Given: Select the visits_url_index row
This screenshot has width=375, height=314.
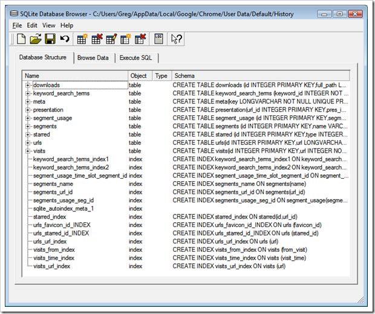Looking at the screenshot, I should coord(51,266).
